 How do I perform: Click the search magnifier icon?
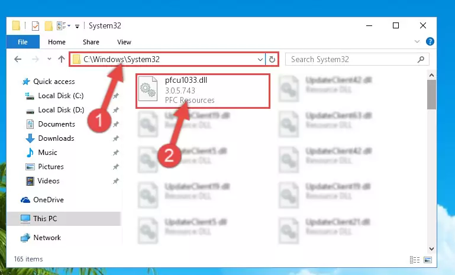pyautogui.click(x=421, y=60)
